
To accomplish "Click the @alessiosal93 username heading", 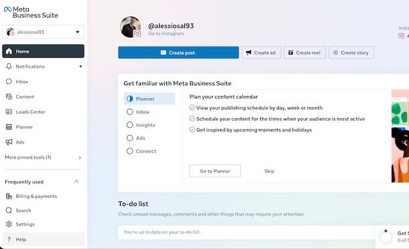I will 171,26.
